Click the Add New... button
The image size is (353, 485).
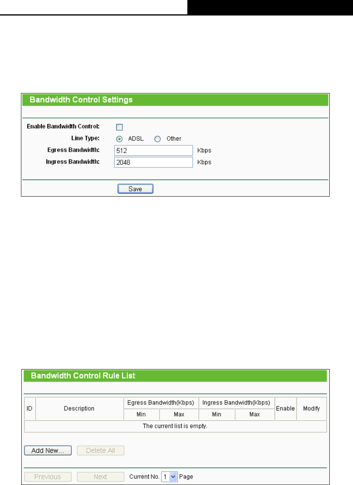click(x=48, y=450)
